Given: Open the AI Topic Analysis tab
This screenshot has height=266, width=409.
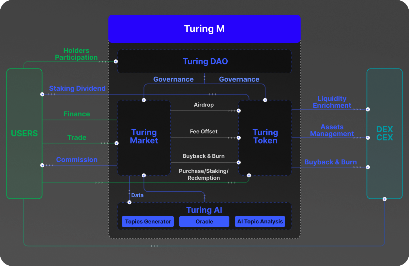Looking at the screenshot, I should [260, 221].
